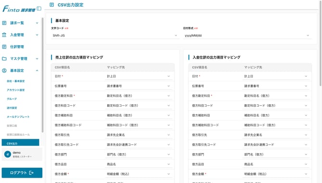Click the 仕訳管理 document icon in sidebar
This screenshot has width=322, height=183.
coord(4,47)
